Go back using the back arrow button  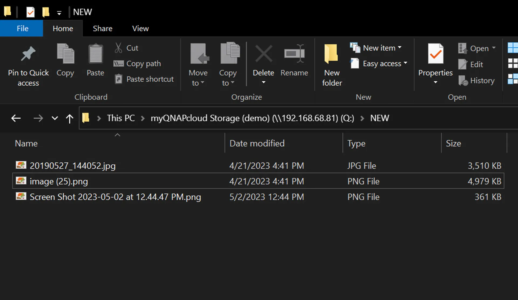(x=16, y=118)
